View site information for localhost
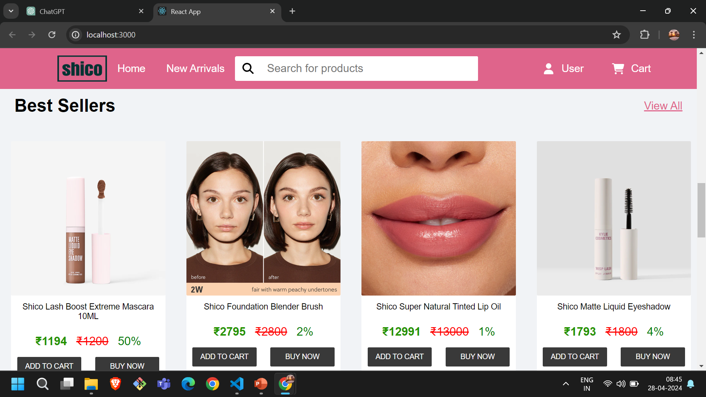The height and width of the screenshot is (397, 706). (x=75, y=35)
